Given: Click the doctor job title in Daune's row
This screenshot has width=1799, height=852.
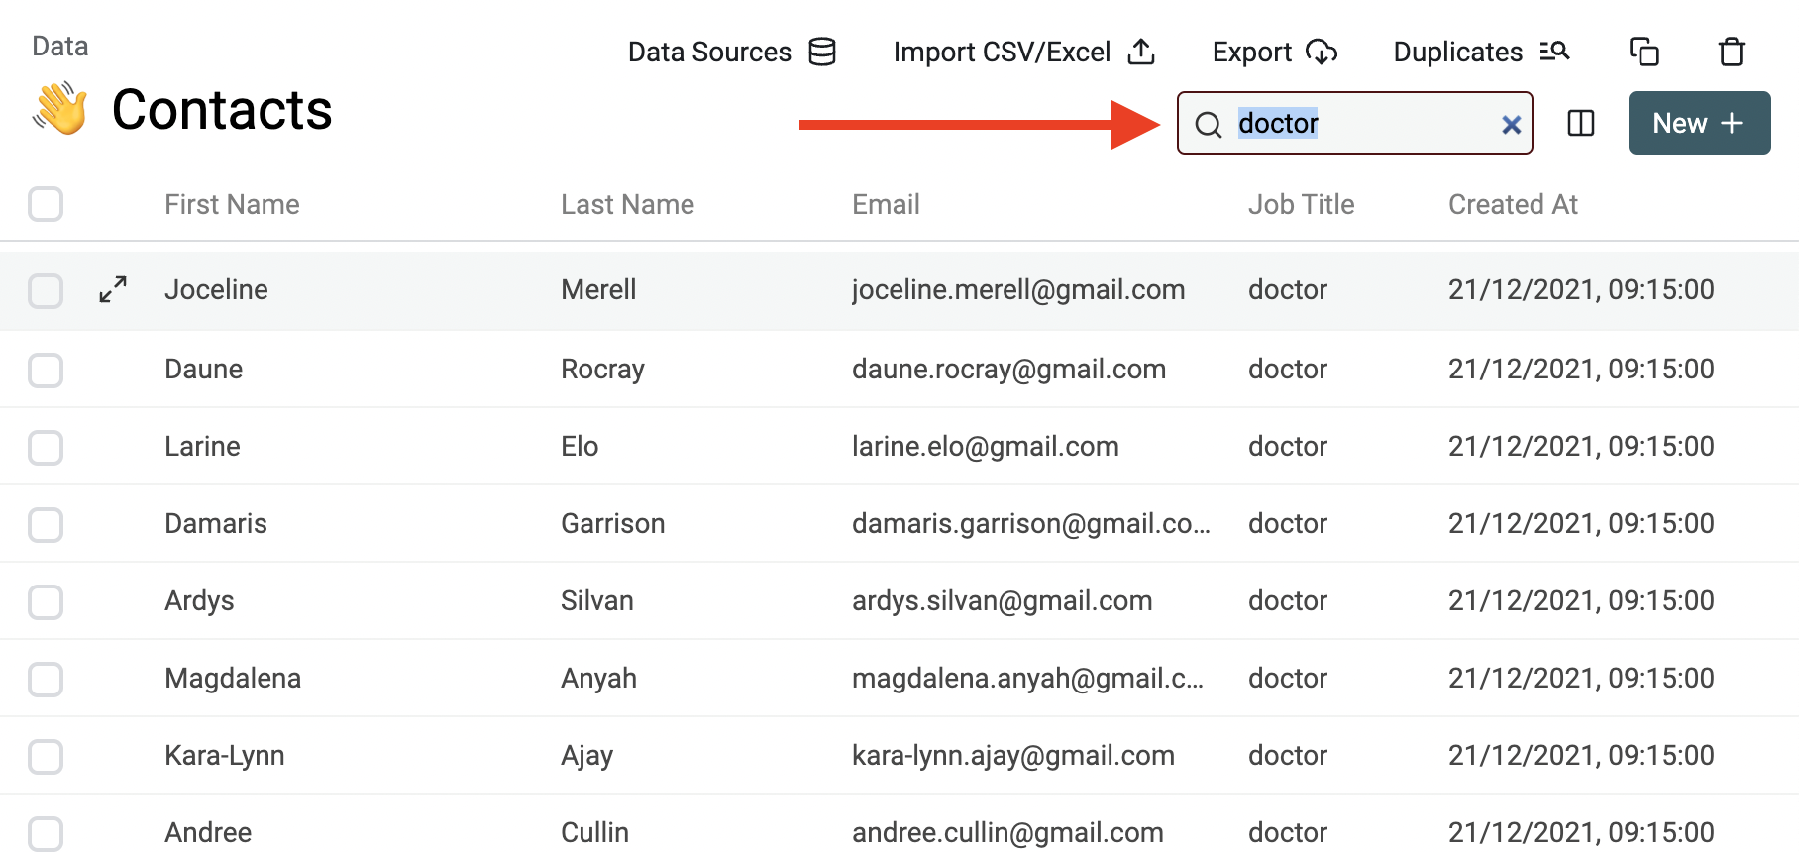Looking at the screenshot, I should tap(1288, 369).
